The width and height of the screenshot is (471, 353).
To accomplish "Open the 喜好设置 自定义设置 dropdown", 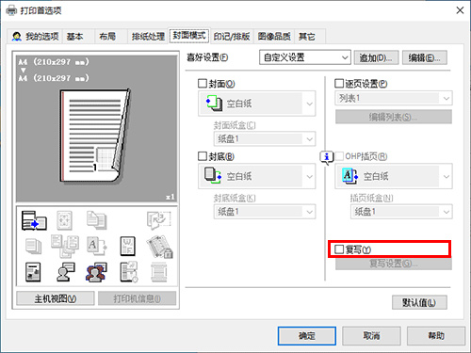I will pos(305,57).
